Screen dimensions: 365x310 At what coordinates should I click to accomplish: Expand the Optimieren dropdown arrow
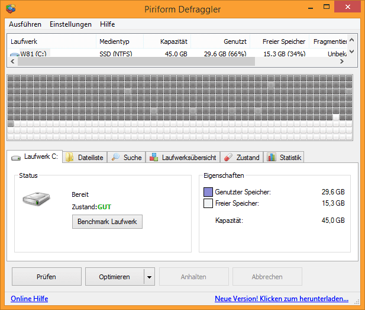pos(149,277)
